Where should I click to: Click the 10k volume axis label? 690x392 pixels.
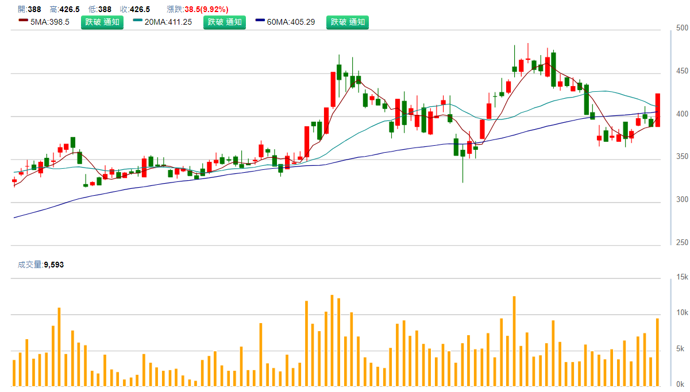(682, 313)
